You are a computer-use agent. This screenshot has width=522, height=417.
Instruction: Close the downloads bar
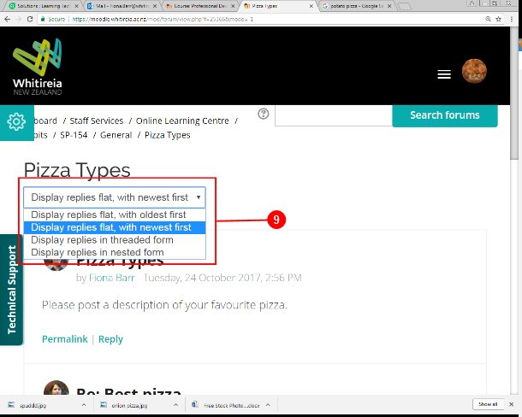point(512,404)
